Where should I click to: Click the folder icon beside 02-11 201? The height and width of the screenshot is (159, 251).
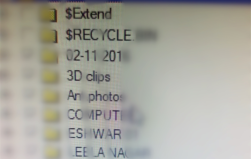pyautogui.click(x=50, y=57)
